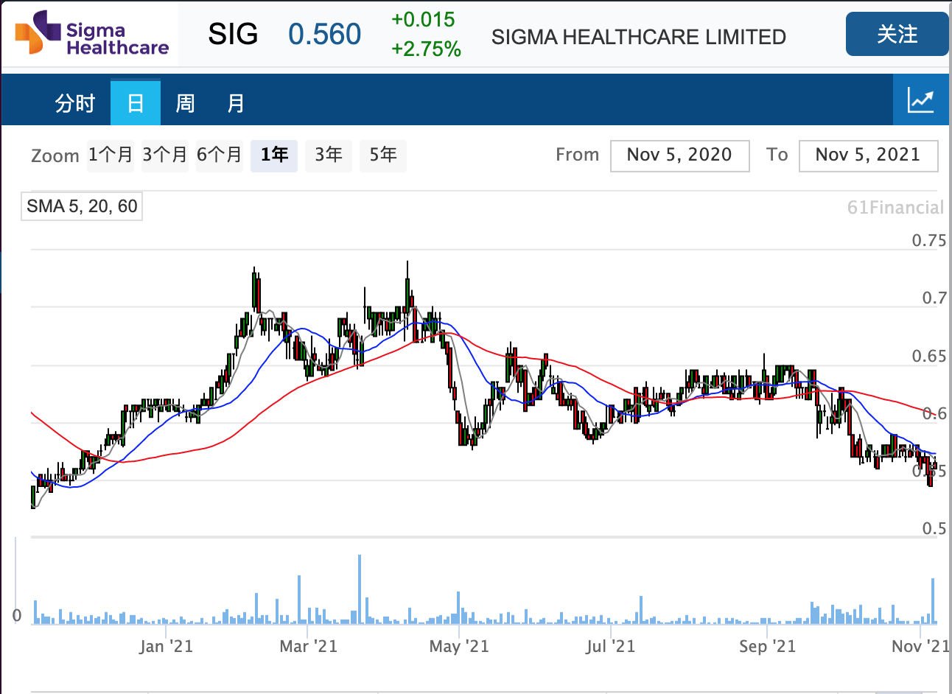
Task: Switch to the 分时 intraday tab
Action: point(75,103)
